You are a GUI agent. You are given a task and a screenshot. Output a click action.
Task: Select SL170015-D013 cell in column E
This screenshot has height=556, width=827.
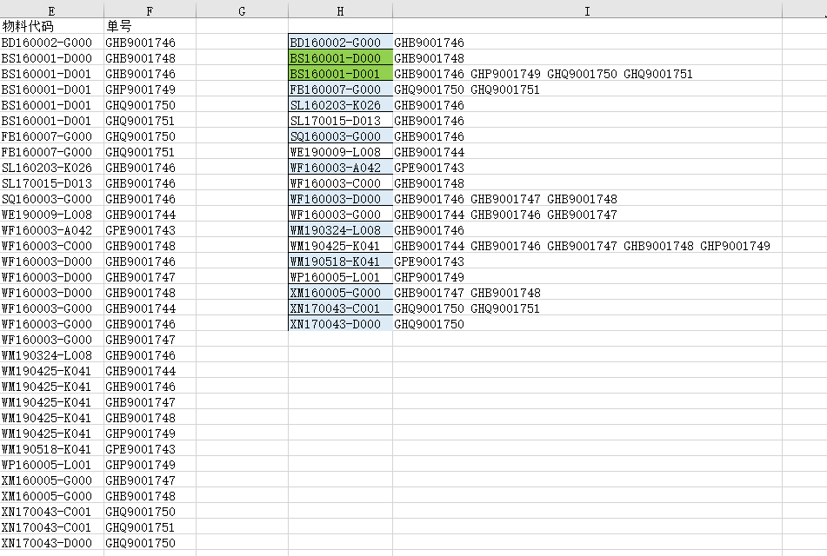tap(51, 183)
